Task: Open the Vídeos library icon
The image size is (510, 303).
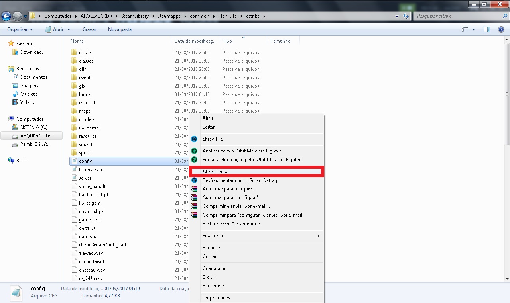Action: point(15,102)
